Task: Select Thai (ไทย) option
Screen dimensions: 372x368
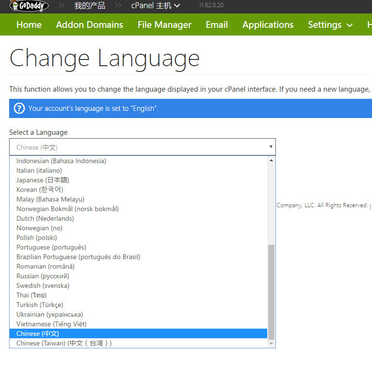Action: click(x=138, y=295)
